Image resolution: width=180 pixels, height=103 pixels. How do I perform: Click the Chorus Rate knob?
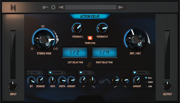(x=52, y=80)
